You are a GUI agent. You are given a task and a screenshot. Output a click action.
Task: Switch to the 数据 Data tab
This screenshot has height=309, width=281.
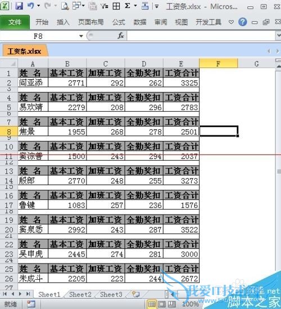click(x=140, y=22)
